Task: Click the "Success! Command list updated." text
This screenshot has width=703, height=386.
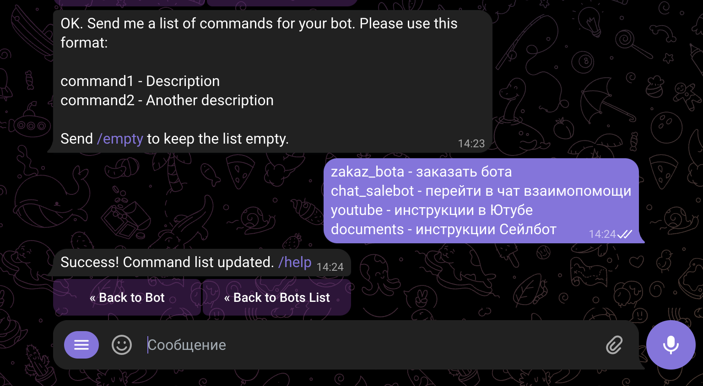Action: click(167, 262)
